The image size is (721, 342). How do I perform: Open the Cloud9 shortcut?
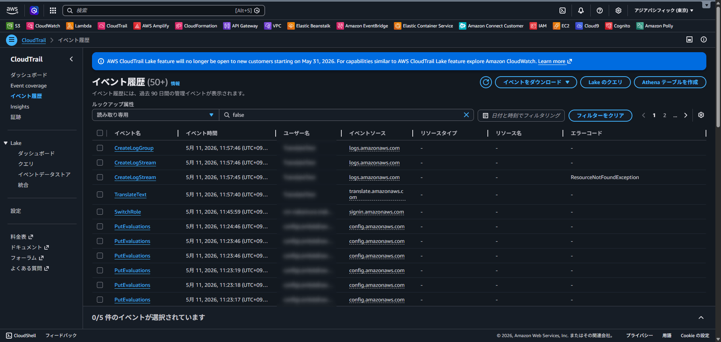(587, 26)
